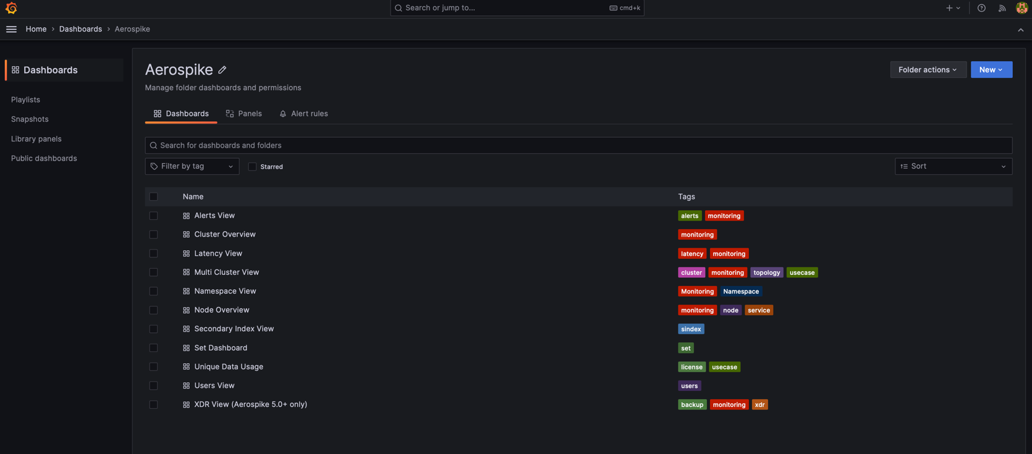Viewport: 1032px width, 454px height.
Task: Check the Cluster Overview row checkbox
Action: point(153,235)
